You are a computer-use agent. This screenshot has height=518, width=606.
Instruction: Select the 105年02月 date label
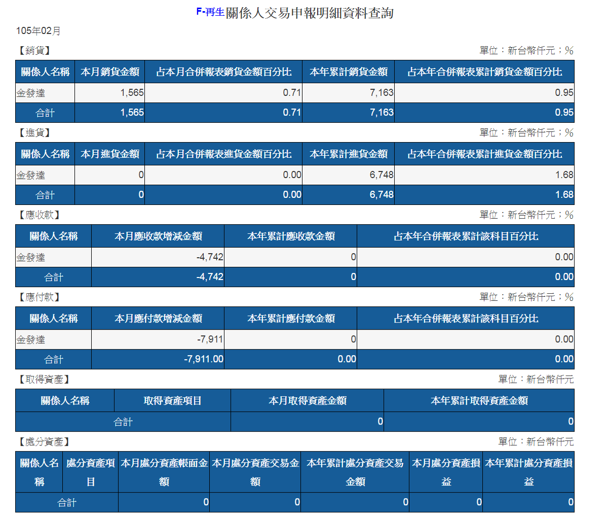pos(39,31)
